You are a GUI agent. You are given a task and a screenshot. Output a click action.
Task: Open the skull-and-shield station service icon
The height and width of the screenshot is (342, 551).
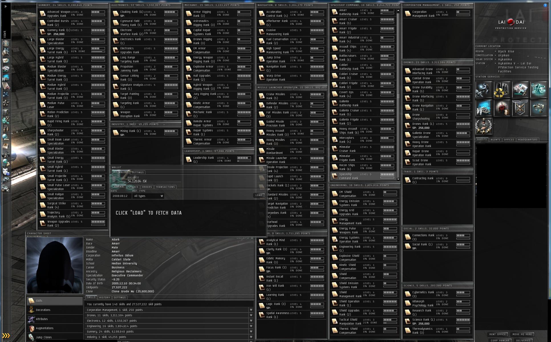pyautogui.click(x=520, y=108)
